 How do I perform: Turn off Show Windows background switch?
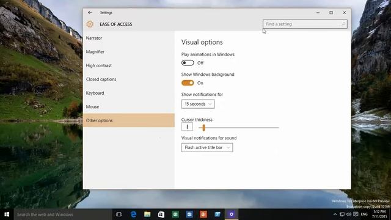coord(188,83)
